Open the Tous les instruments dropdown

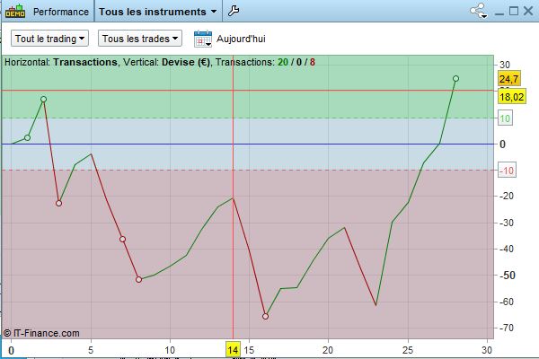point(158,12)
